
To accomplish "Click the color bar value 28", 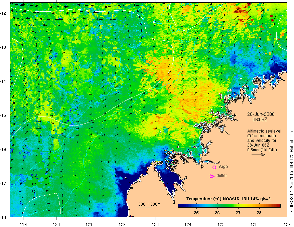I will tap(259, 213).
